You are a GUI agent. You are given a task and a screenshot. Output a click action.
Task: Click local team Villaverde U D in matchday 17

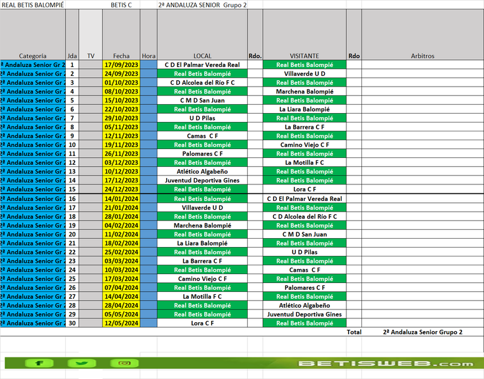pyautogui.click(x=202, y=208)
